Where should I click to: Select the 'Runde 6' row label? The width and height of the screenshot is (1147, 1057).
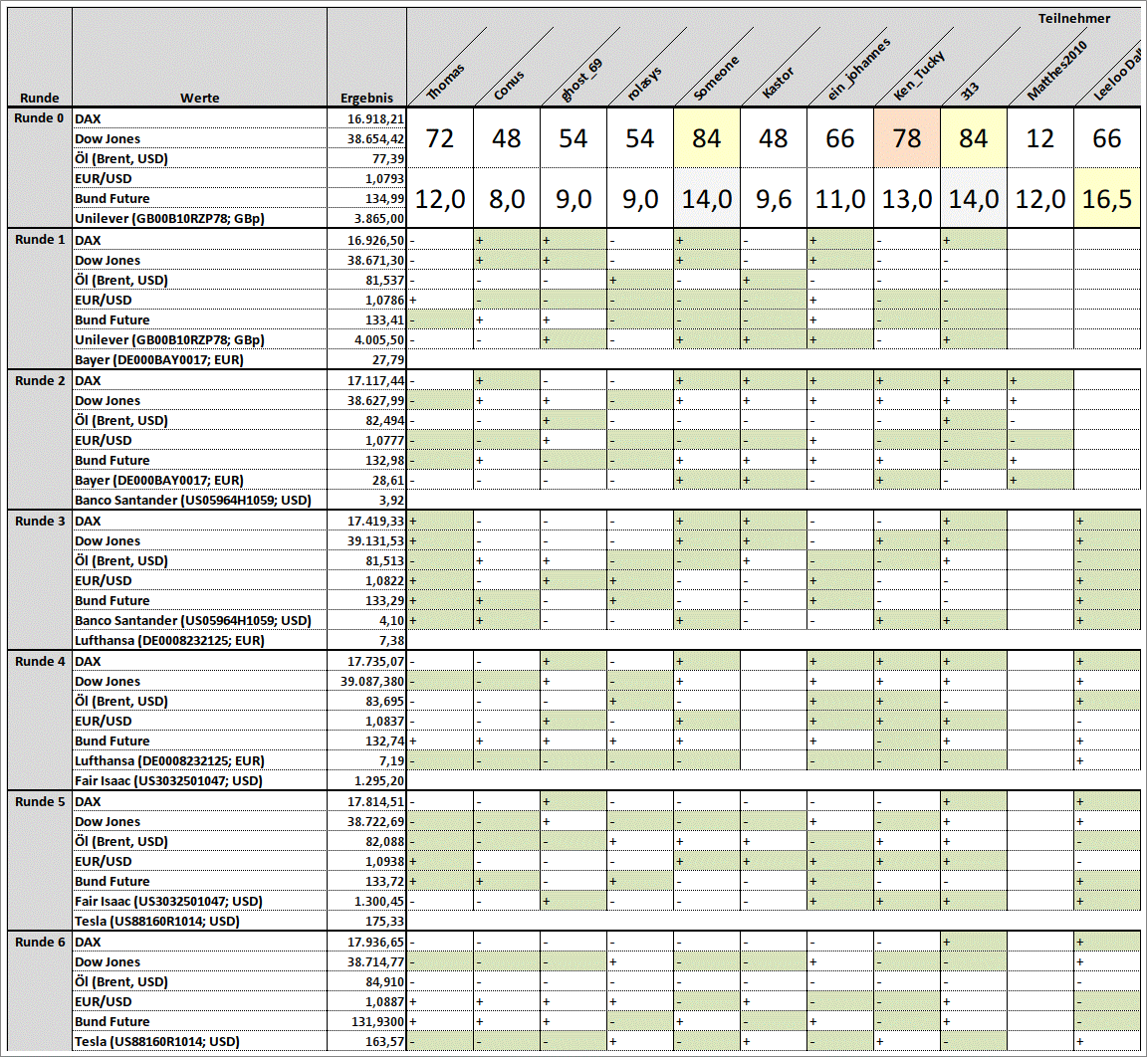tap(40, 942)
